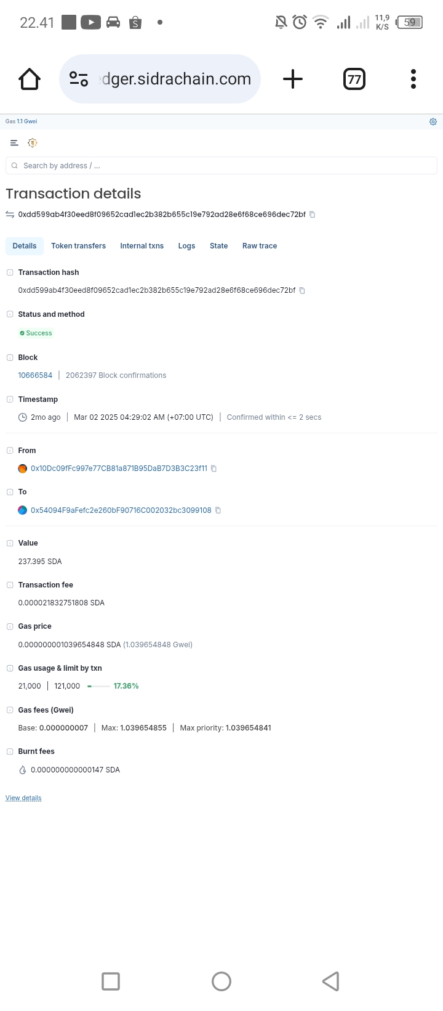Open site info icon in address bar
The width and height of the screenshot is (443, 1011).
pyautogui.click(x=79, y=79)
